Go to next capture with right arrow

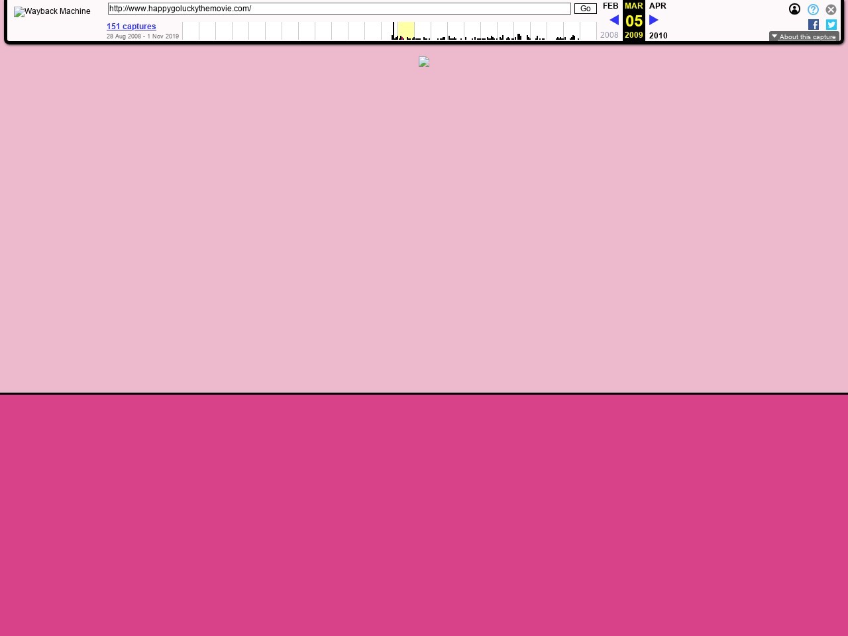click(x=653, y=20)
